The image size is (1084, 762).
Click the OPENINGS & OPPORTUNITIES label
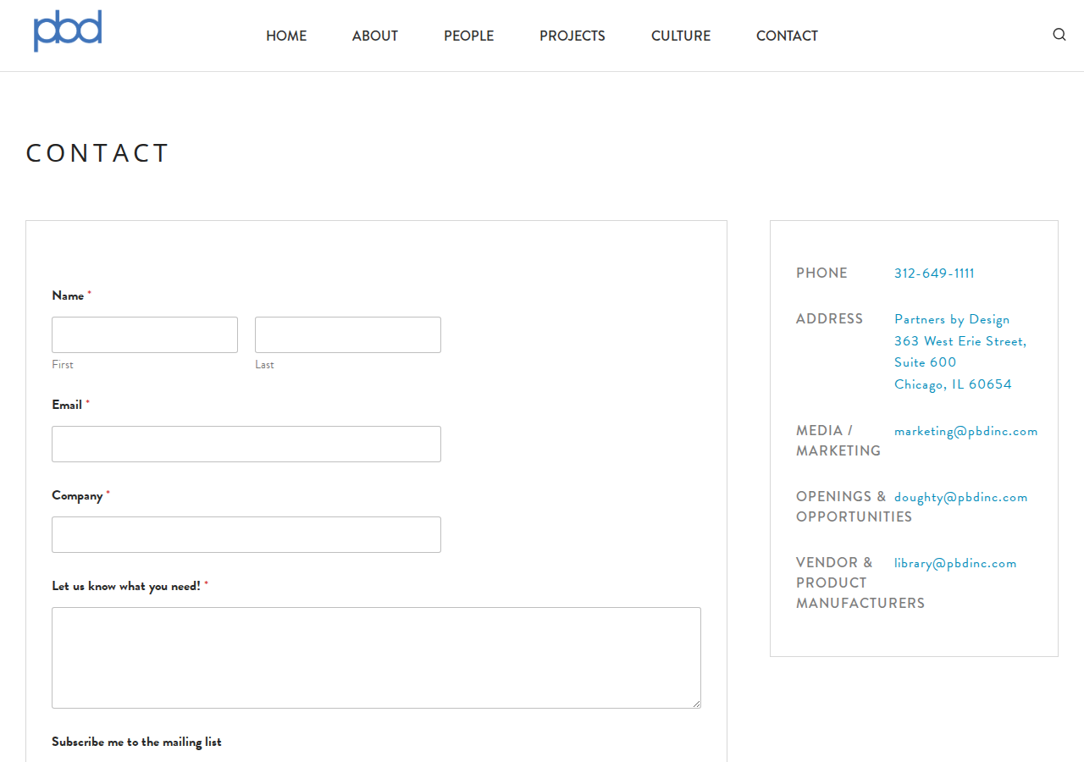point(854,506)
